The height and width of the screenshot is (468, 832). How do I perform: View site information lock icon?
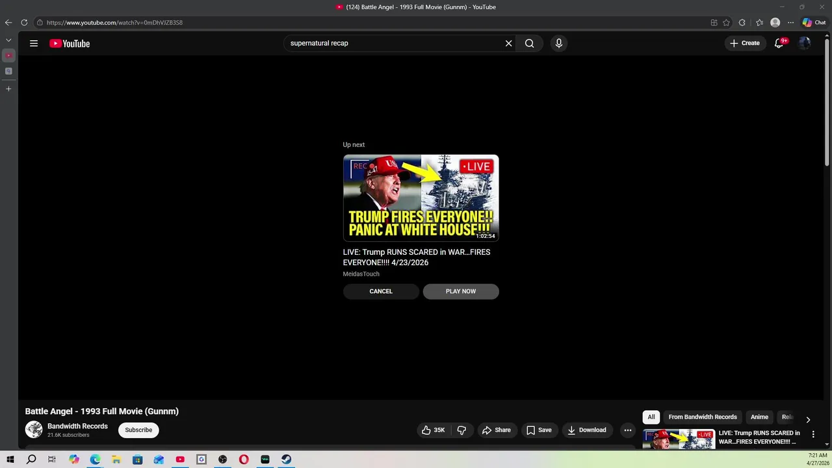(40, 23)
